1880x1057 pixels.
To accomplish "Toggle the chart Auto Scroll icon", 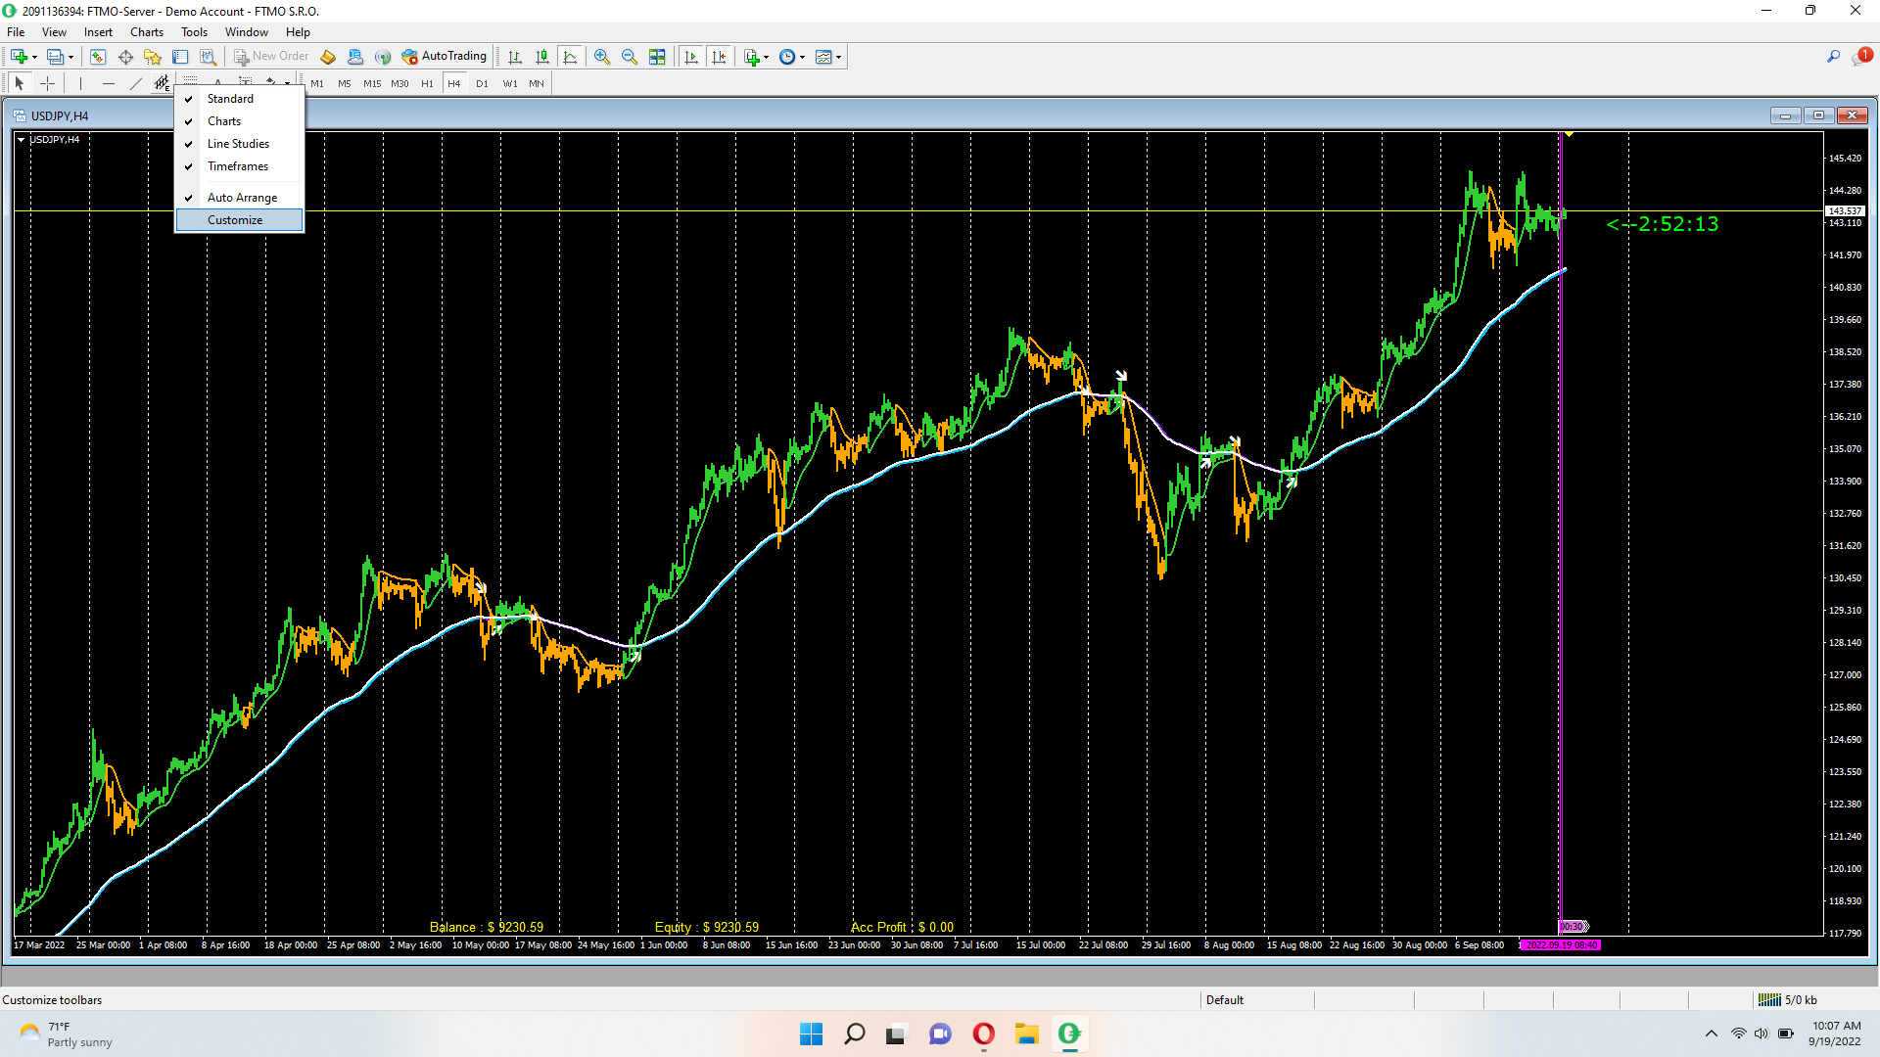I will pos(691,57).
